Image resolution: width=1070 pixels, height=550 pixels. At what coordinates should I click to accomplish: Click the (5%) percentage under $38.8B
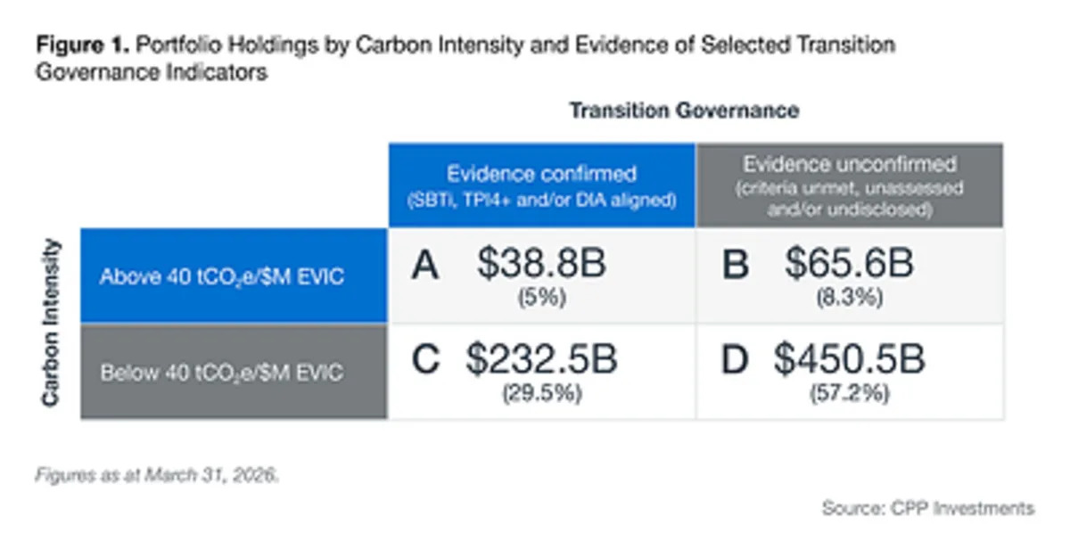tap(542, 299)
